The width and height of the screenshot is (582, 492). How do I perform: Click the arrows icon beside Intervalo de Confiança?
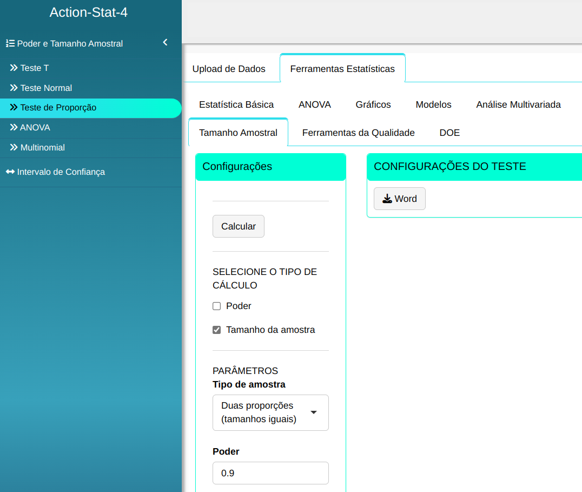(x=10, y=172)
